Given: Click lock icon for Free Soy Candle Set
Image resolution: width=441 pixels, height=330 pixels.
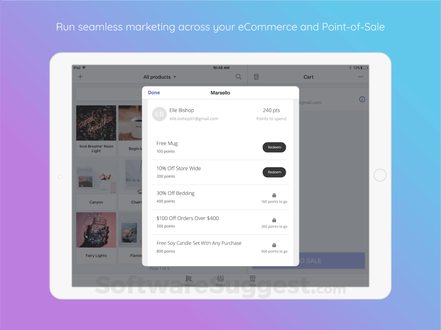Looking at the screenshot, I should (x=274, y=245).
